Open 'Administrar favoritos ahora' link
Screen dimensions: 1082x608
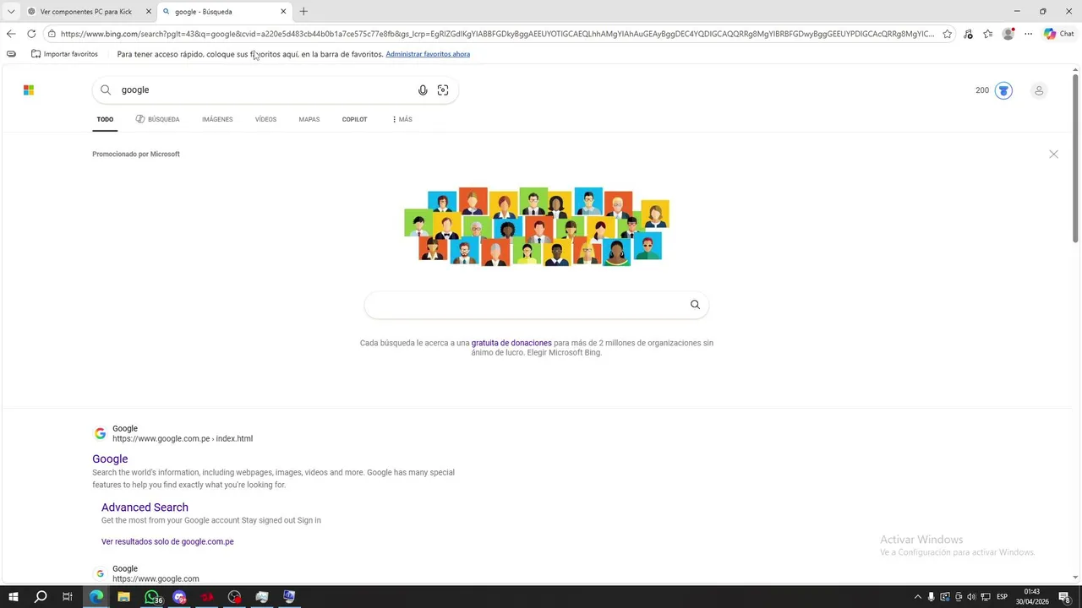click(x=428, y=54)
